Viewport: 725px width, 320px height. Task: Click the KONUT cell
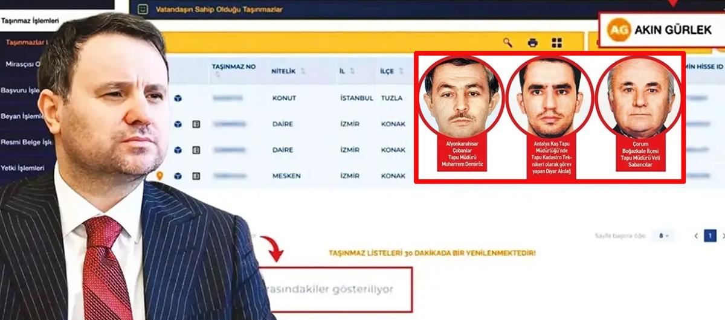(x=284, y=98)
